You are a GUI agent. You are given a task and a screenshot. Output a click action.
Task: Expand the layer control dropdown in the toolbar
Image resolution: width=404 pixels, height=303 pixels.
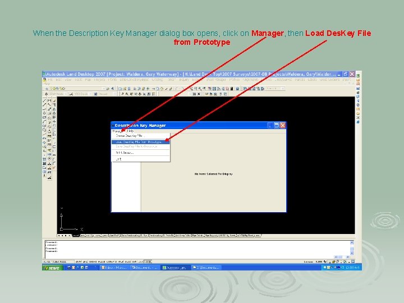tap(104, 89)
